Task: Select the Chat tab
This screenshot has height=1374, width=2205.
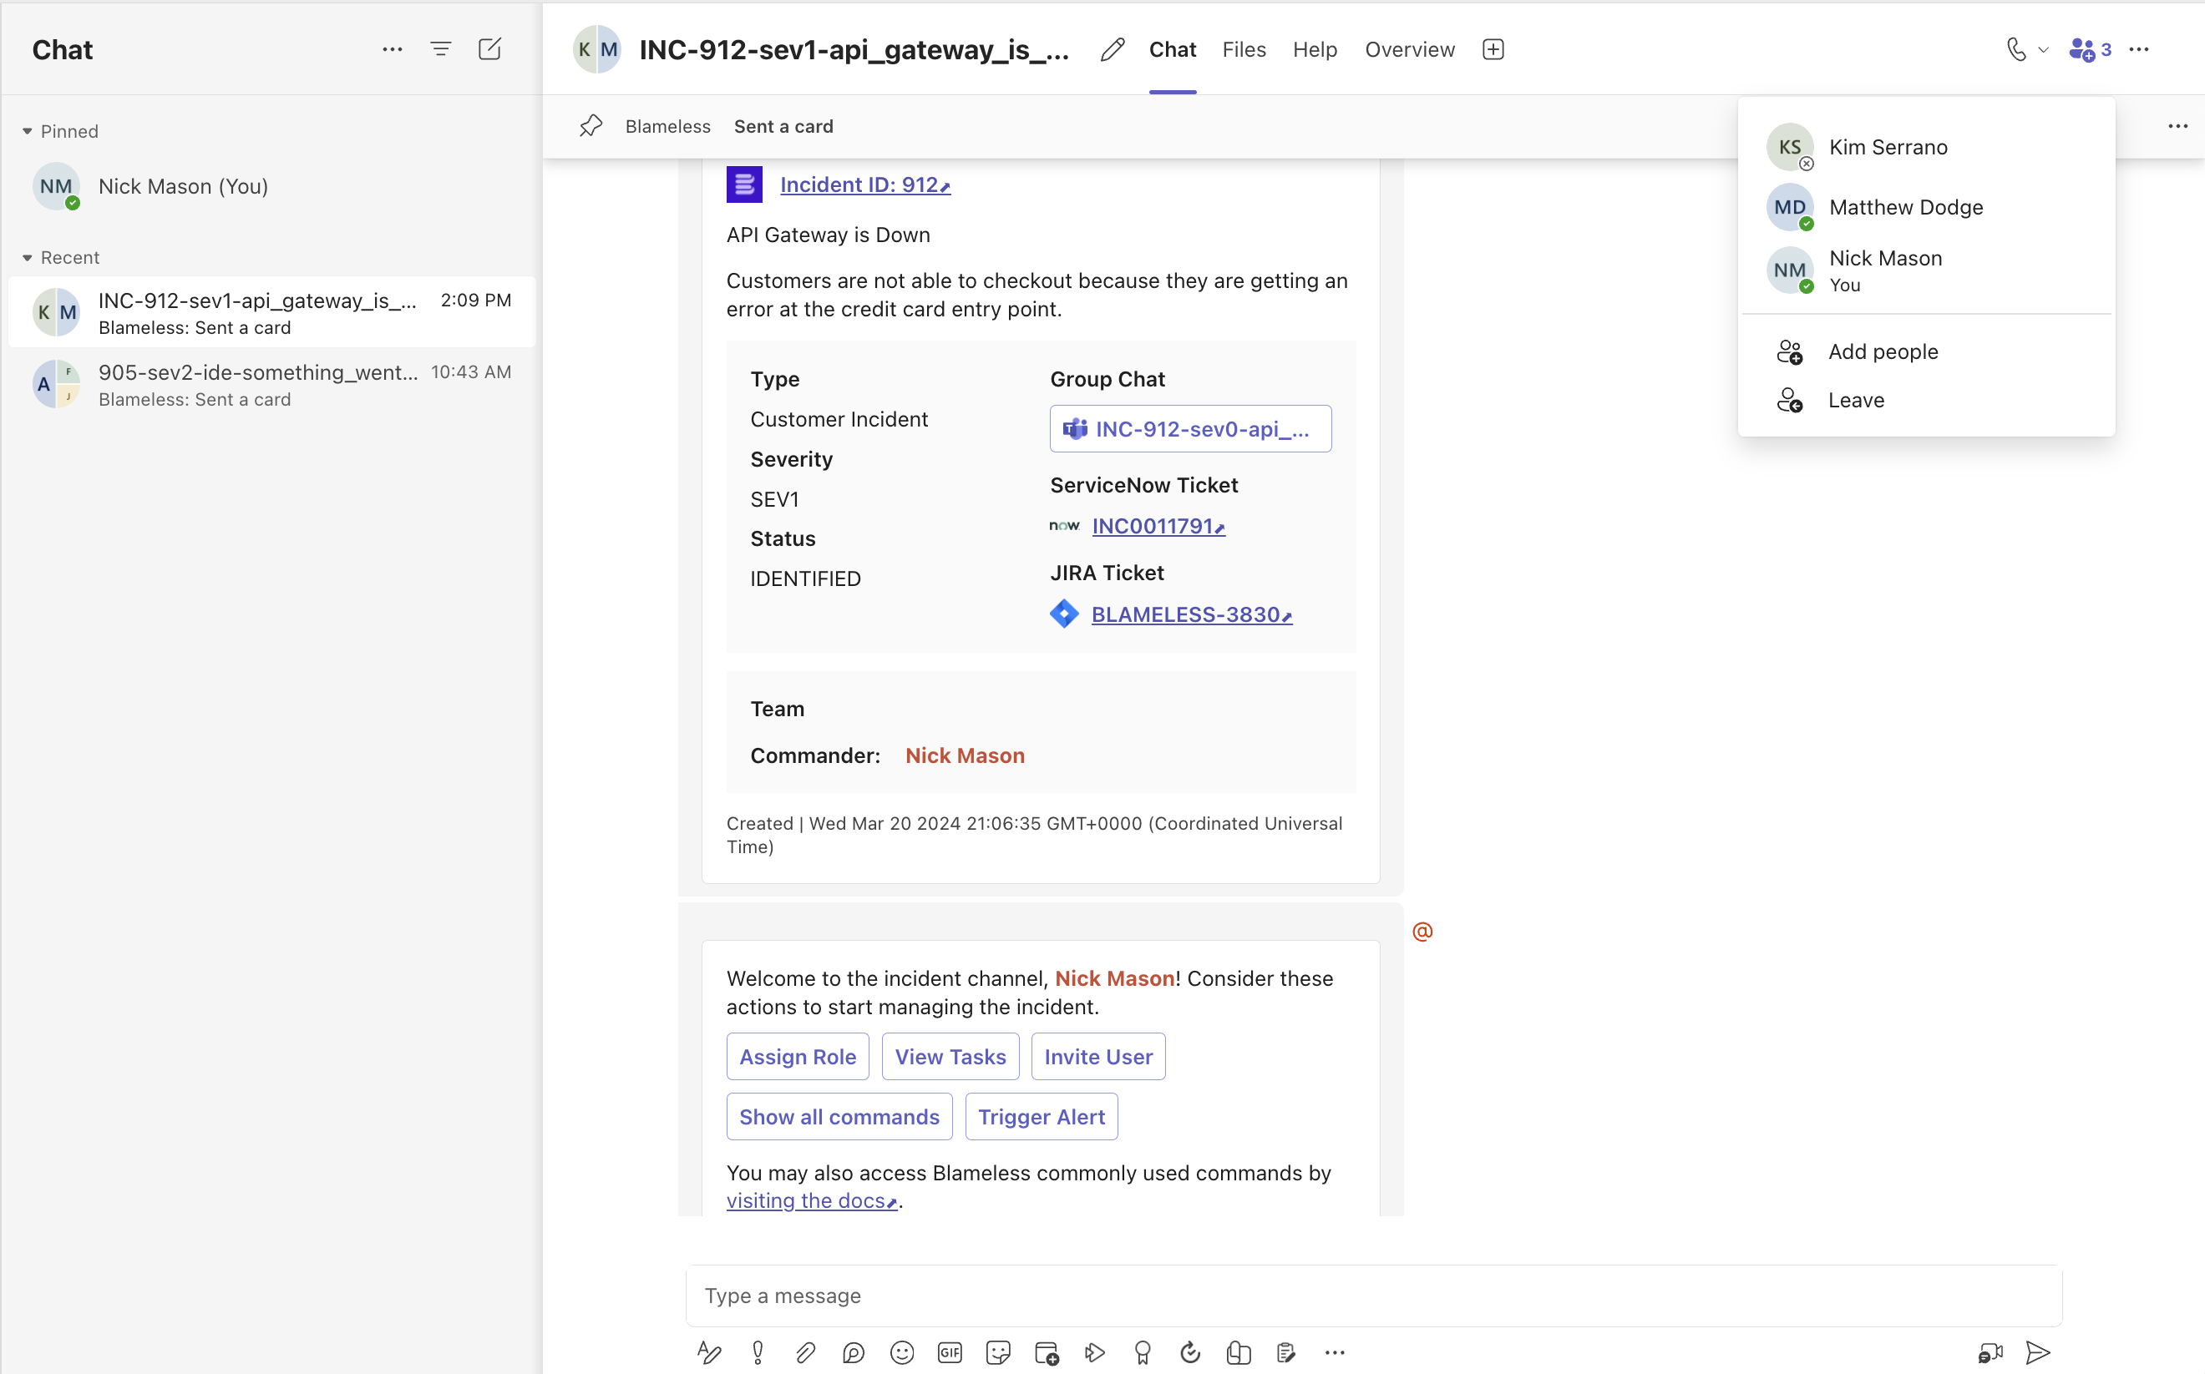Action: click(1172, 50)
